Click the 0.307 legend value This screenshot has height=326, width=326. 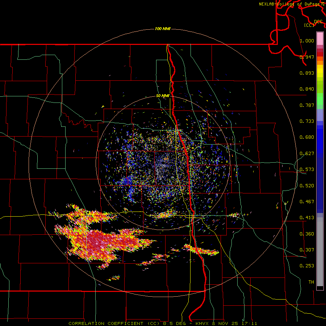tap(307, 250)
